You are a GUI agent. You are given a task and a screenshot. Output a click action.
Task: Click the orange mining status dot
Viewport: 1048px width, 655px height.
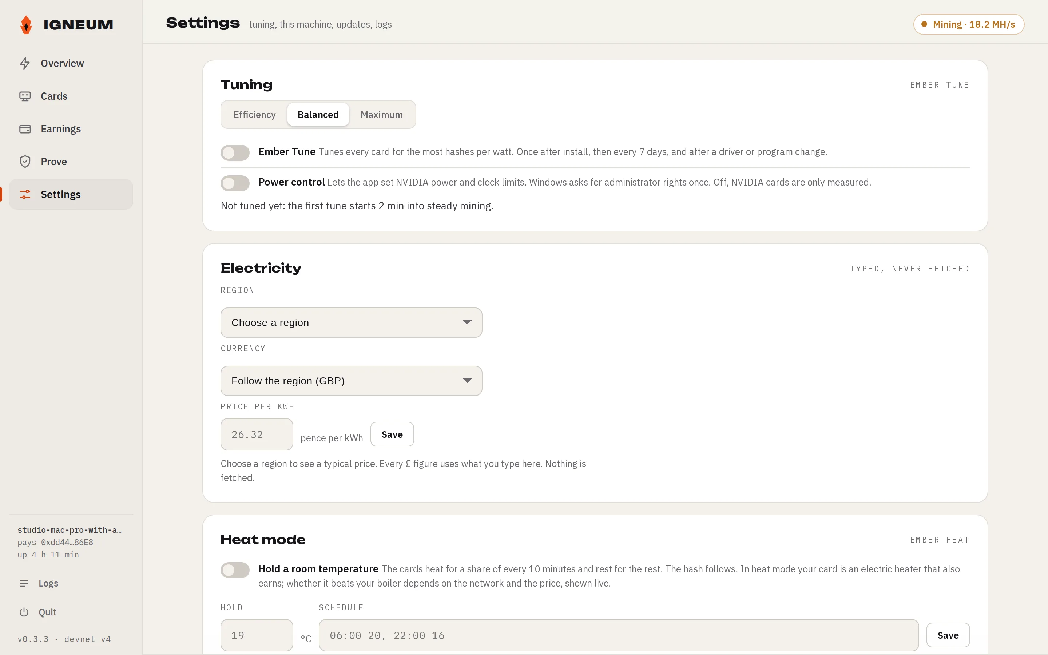tap(924, 24)
